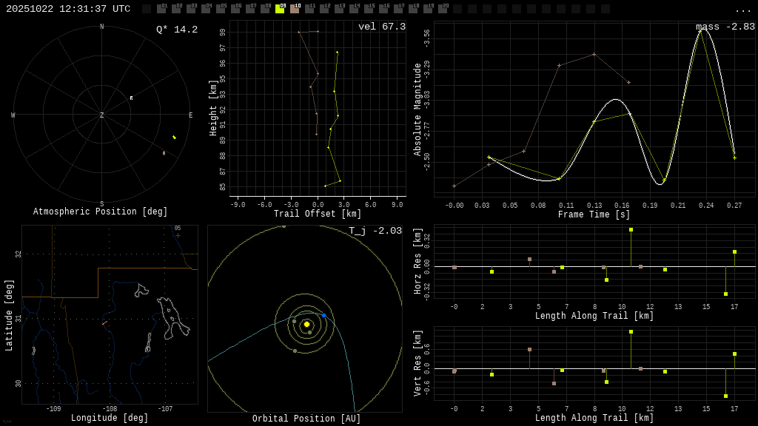
Task: Click the vel 67.3 velocity label
Action: click(x=382, y=27)
